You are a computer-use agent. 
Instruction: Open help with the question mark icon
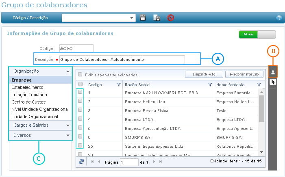[279, 18]
